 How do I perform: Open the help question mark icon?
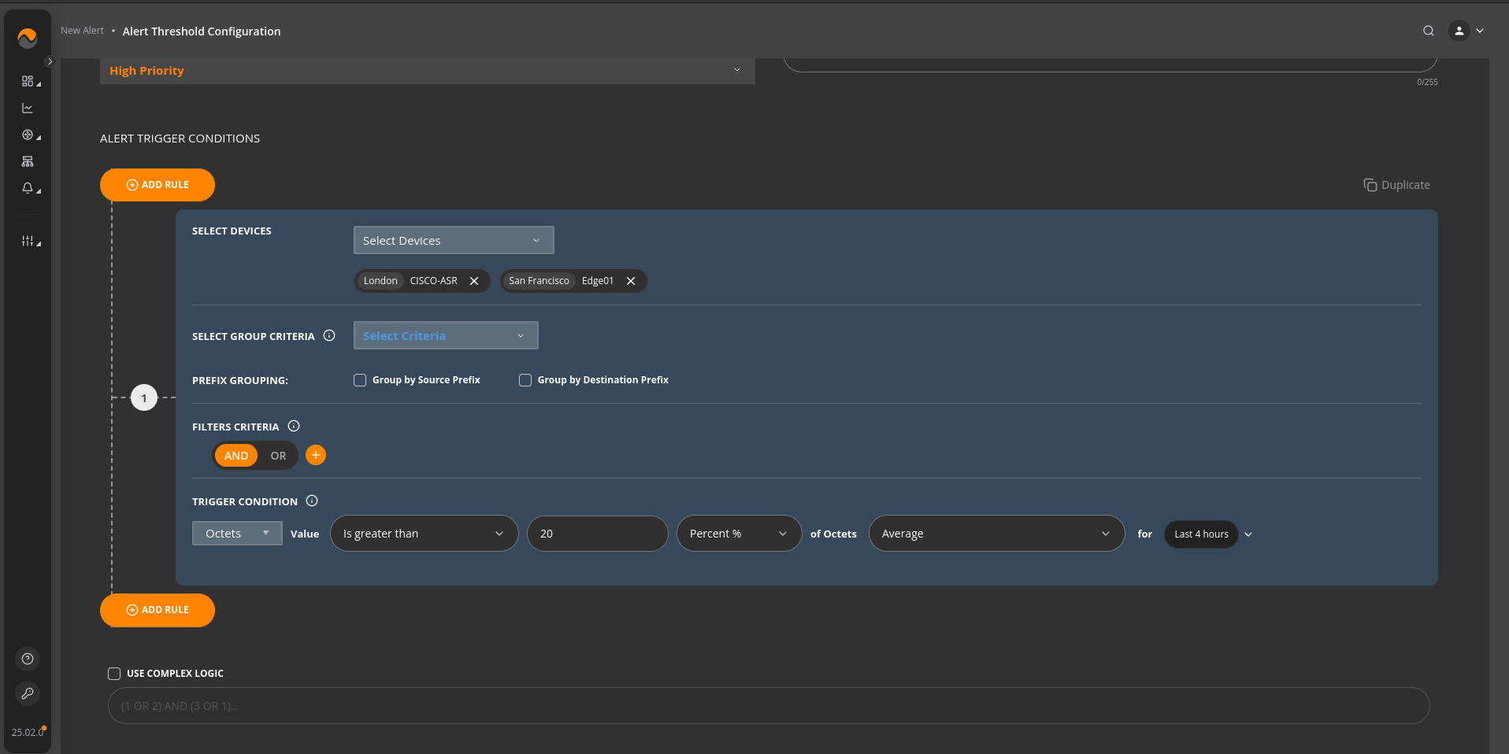(x=28, y=659)
